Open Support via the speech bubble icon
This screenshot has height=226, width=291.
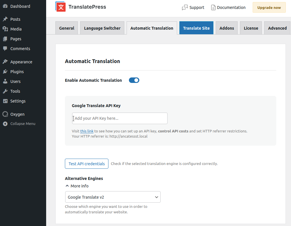click(185, 7)
